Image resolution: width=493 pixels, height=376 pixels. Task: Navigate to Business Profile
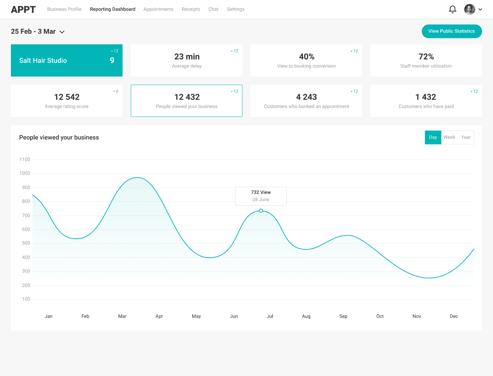pyautogui.click(x=64, y=9)
